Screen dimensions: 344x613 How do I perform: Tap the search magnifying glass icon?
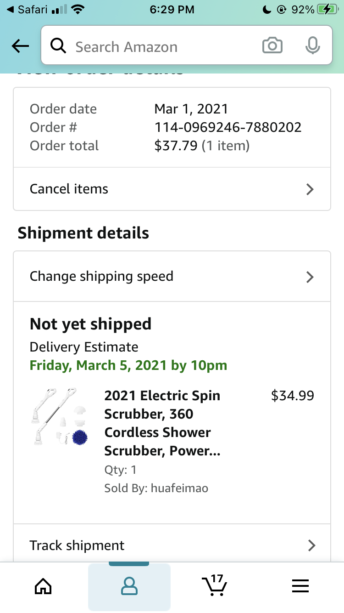58,46
